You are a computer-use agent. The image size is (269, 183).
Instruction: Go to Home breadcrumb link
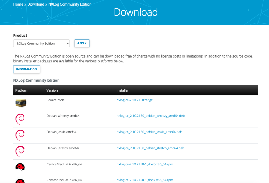point(18,4)
